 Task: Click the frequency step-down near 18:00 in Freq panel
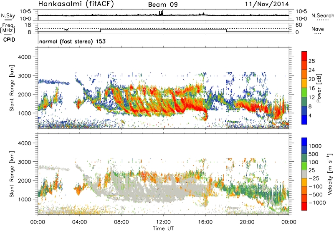tap(226, 30)
